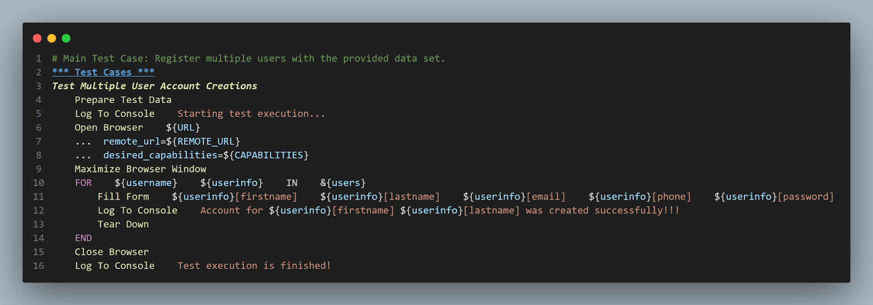873x305 pixels.
Task: Click the [password] key on line 11
Action: (805, 197)
